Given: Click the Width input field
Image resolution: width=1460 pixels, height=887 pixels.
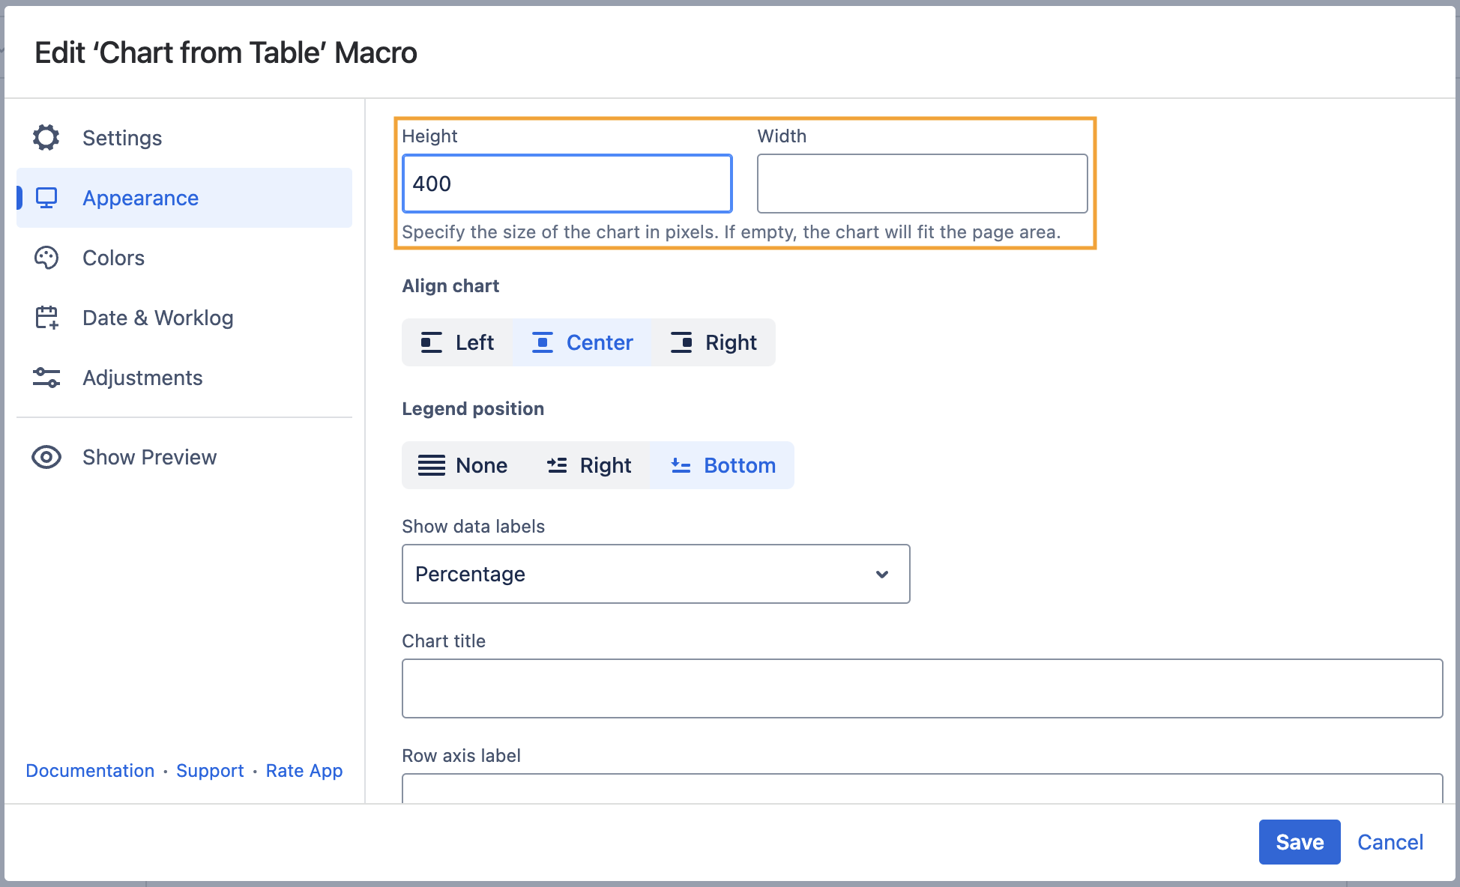Looking at the screenshot, I should click(x=922, y=184).
